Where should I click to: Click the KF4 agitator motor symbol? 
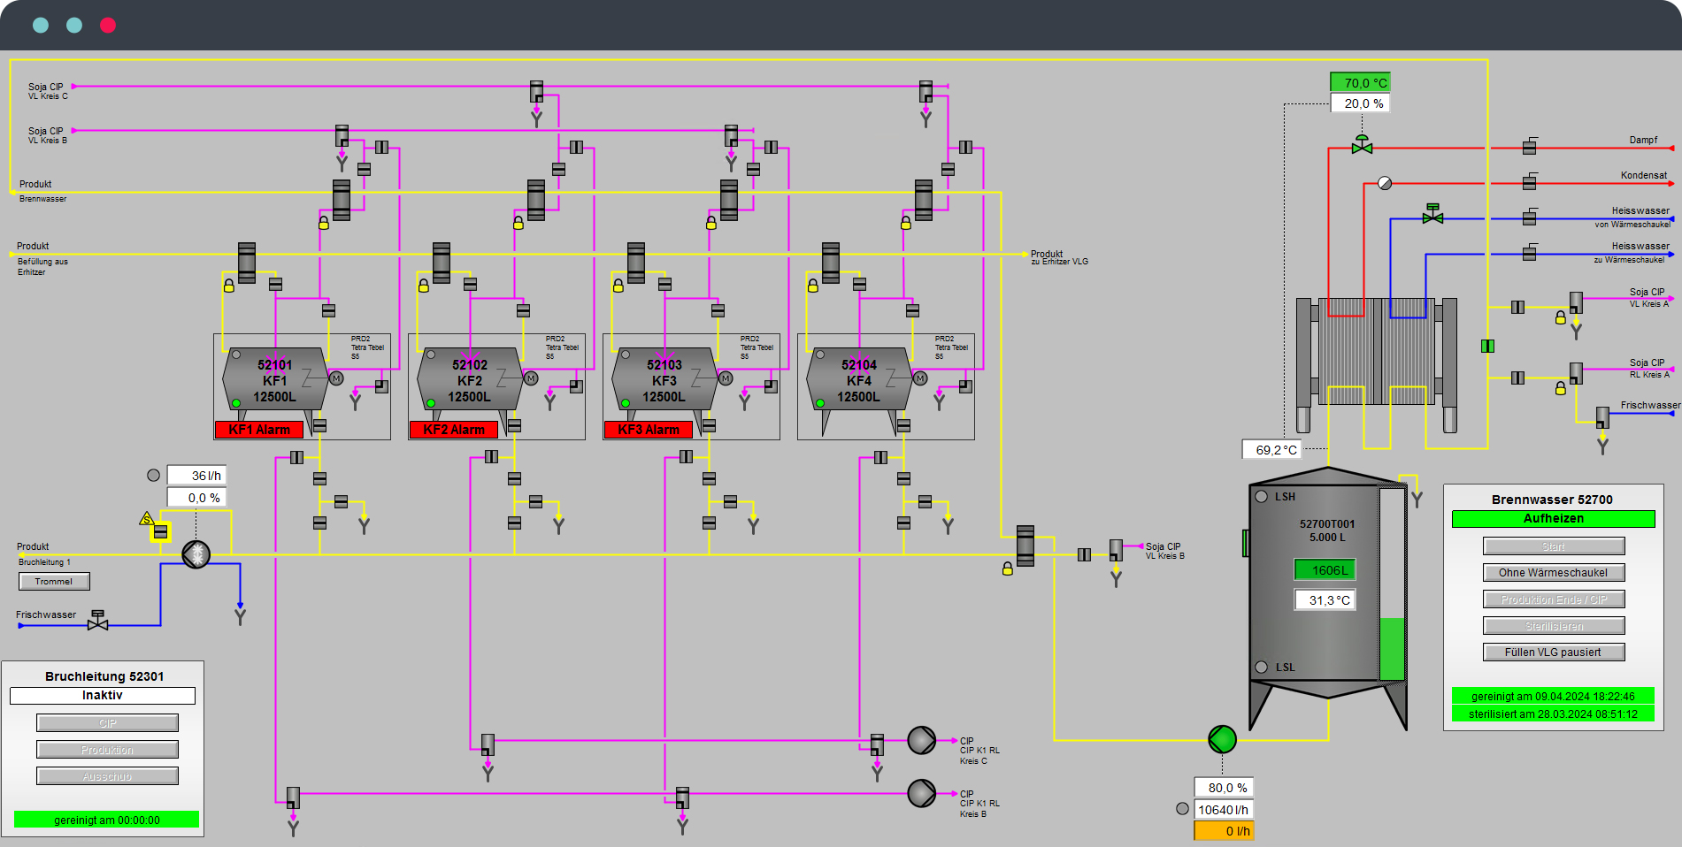tap(920, 378)
